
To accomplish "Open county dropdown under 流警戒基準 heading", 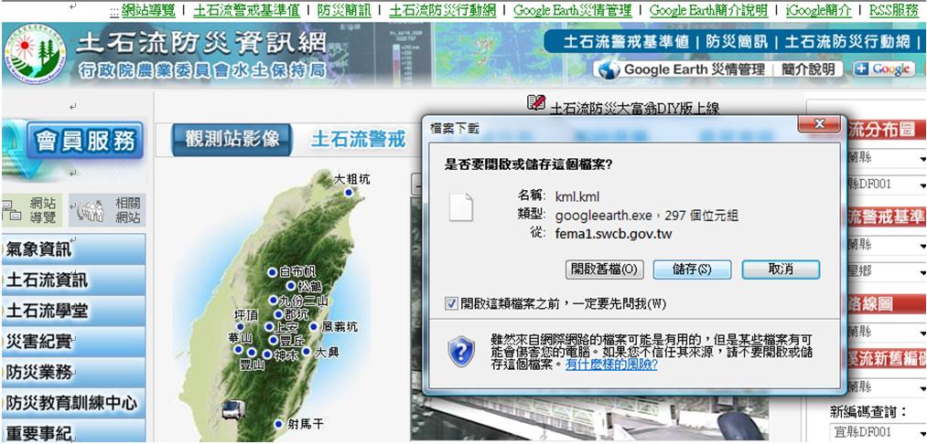I will [886, 245].
